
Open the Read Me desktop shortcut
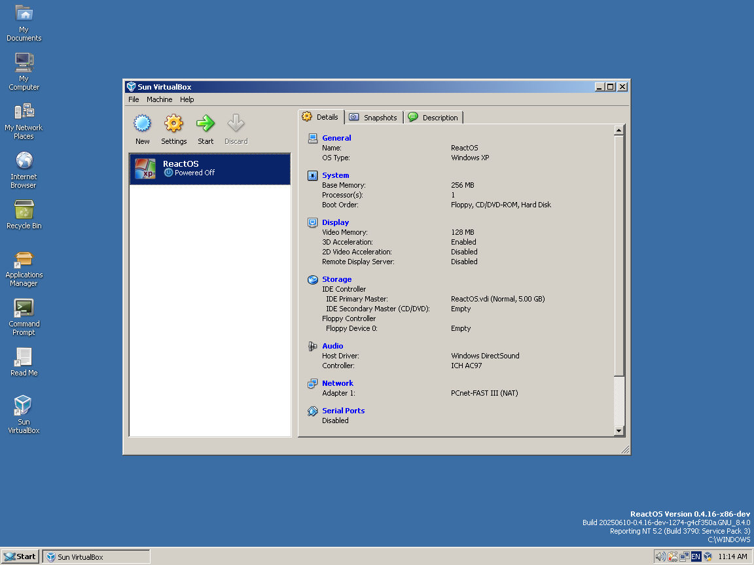[x=24, y=357]
